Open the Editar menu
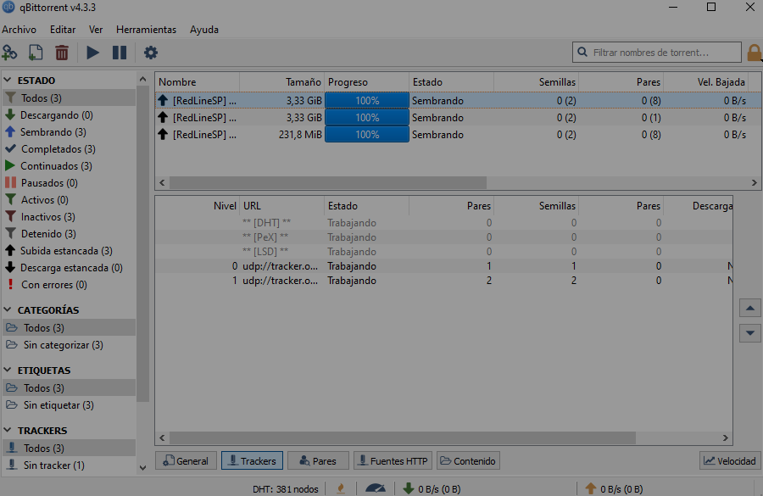The height and width of the screenshot is (496, 763). pyautogui.click(x=63, y=30)
